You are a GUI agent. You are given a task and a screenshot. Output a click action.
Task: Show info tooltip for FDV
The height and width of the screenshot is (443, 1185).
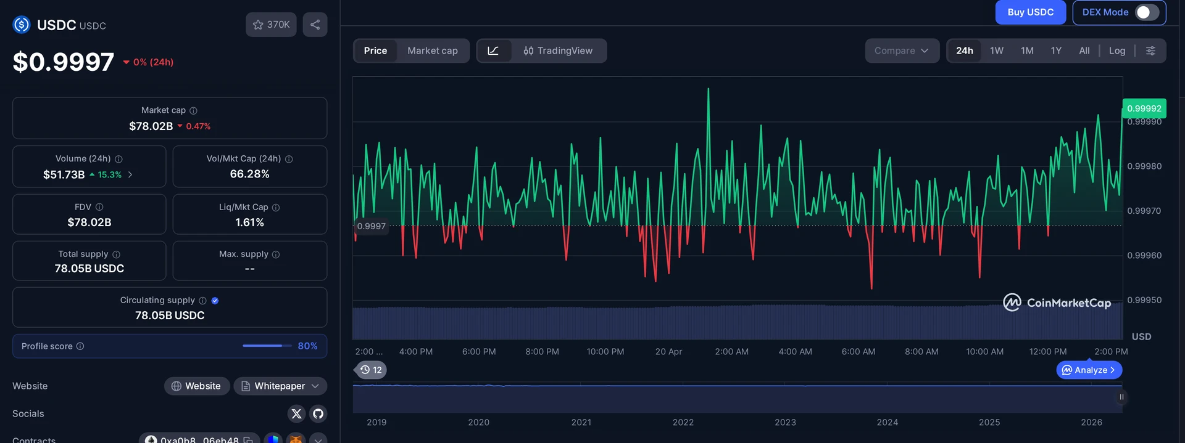pos(99,207)
